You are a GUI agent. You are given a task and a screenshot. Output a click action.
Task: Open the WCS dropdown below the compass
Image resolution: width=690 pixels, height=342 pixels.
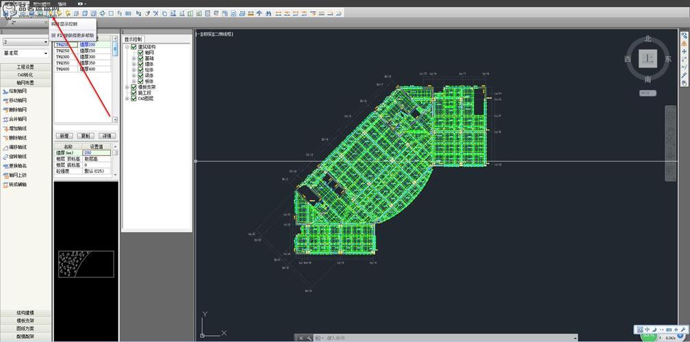648,93
